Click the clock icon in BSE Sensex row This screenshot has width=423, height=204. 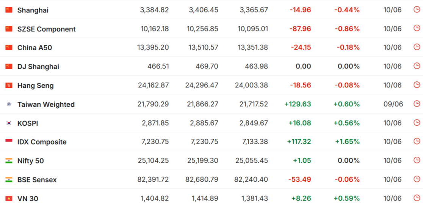(417, 179)
